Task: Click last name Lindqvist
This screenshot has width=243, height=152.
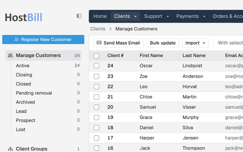Action: (x=193, y=66)
